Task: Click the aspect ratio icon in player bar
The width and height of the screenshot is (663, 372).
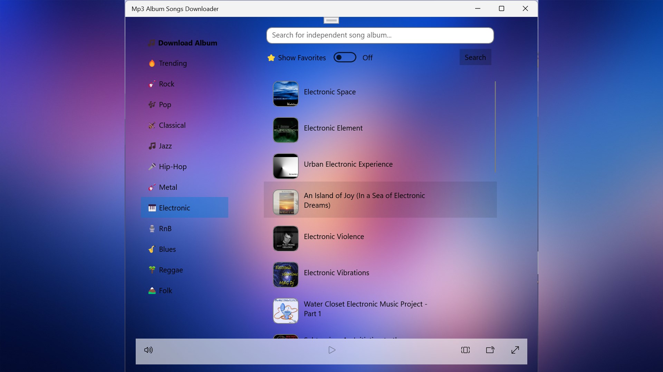Action: tap(465, 350)
